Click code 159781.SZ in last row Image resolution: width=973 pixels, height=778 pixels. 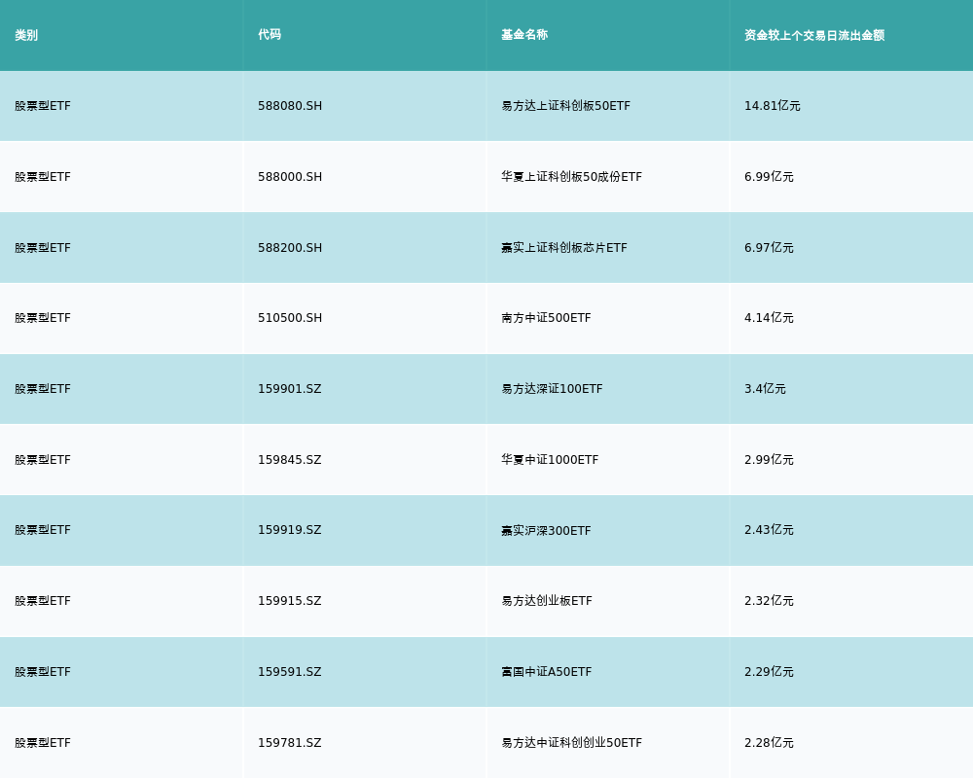coord(290,743)
